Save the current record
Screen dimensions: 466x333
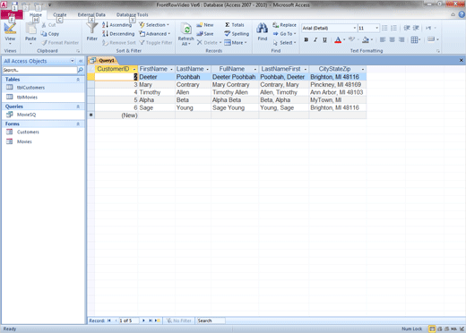point(205,34)
